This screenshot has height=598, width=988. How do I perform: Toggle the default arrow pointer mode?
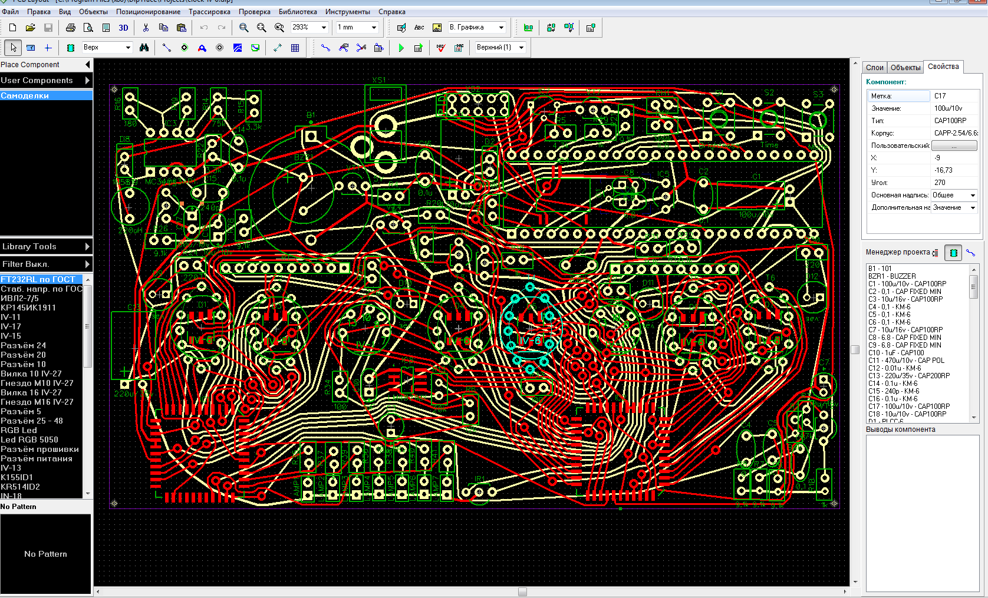tap(13, 48)
